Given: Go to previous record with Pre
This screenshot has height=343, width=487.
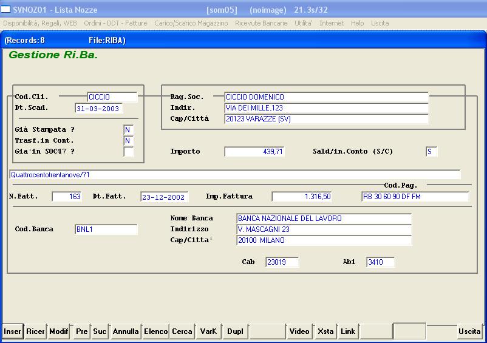Looking at the screenshot, I should tap(81, 331).
